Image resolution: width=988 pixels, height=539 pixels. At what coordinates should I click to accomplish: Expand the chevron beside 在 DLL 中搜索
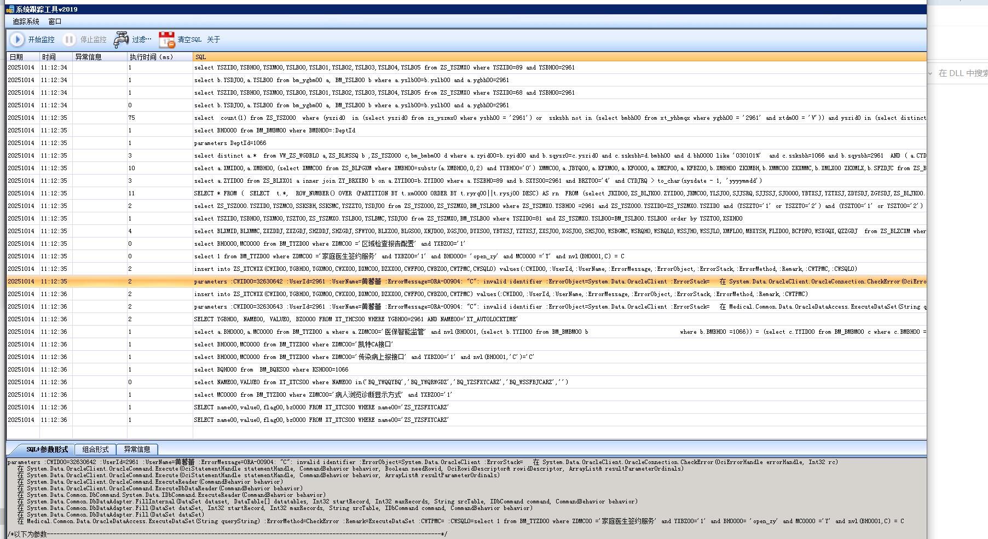pos(930,73)
